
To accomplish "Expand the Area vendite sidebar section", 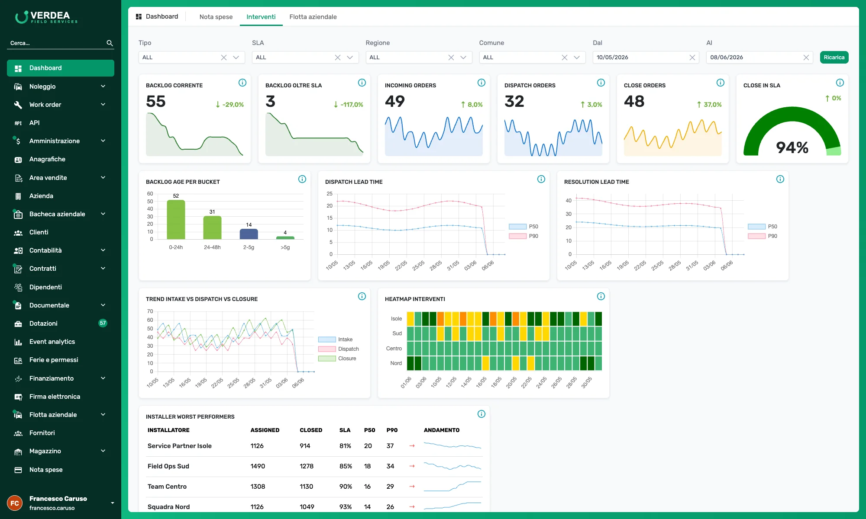I will (103, 178).
